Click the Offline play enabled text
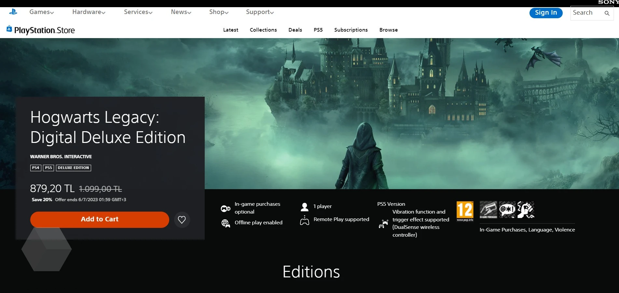This screenshot has height=293, width=619. [259, 223]
